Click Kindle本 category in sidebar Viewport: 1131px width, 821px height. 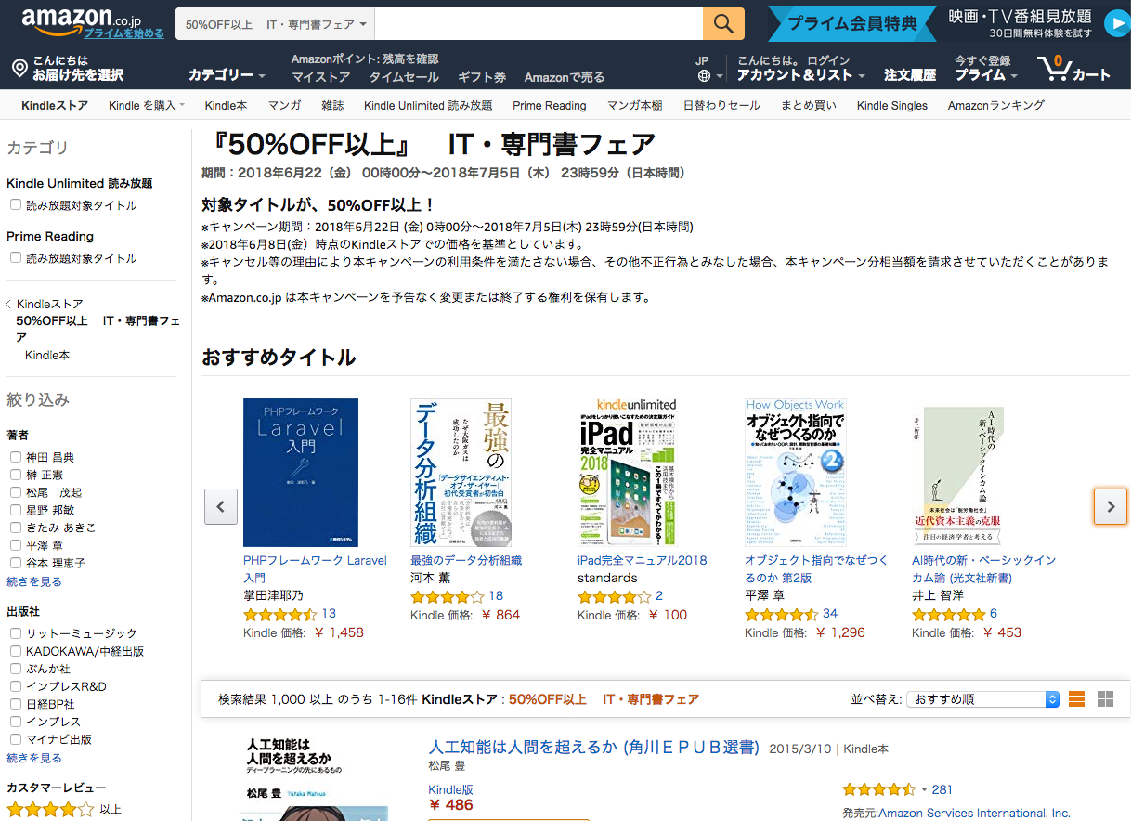pyautogui.click(x=47, y=355)
